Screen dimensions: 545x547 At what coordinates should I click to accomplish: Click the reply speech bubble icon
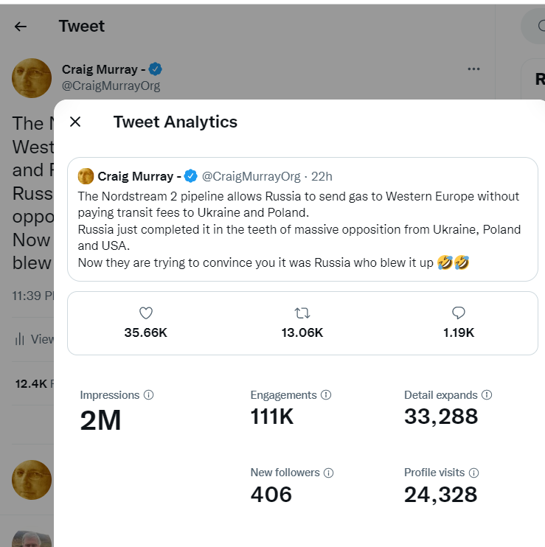[x=459, y=313]
